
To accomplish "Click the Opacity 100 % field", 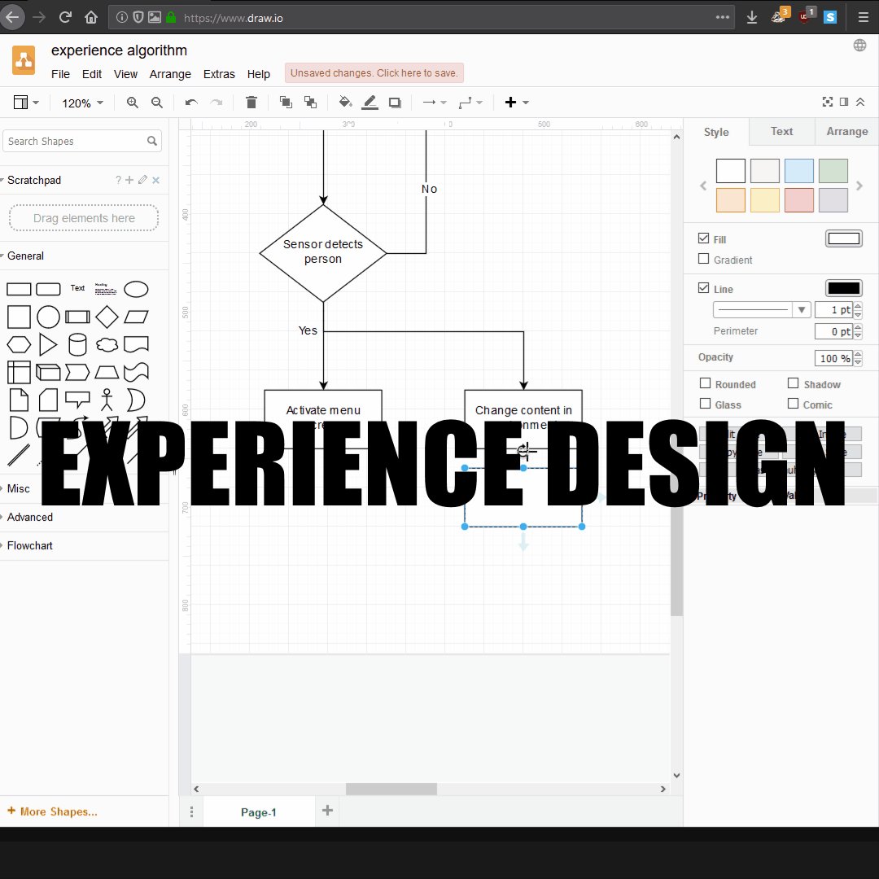I will [833, 358].
